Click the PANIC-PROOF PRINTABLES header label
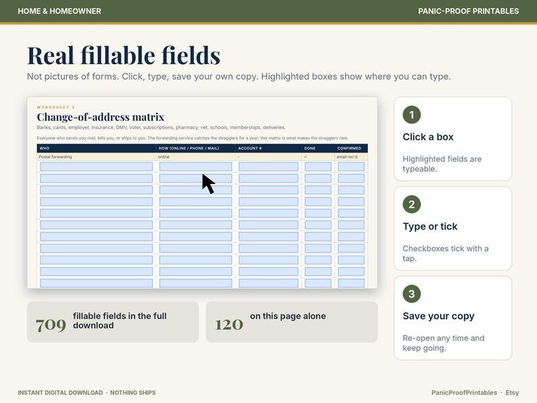The width and height of the screenshot is (537, 403). [x=468, y=11]
